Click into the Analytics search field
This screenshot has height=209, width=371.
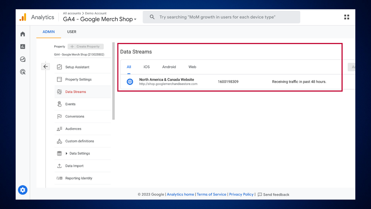221,17
